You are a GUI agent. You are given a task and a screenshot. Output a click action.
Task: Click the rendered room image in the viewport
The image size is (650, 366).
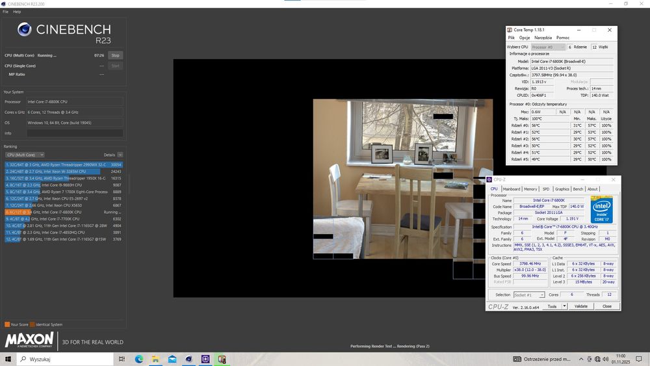402,179
